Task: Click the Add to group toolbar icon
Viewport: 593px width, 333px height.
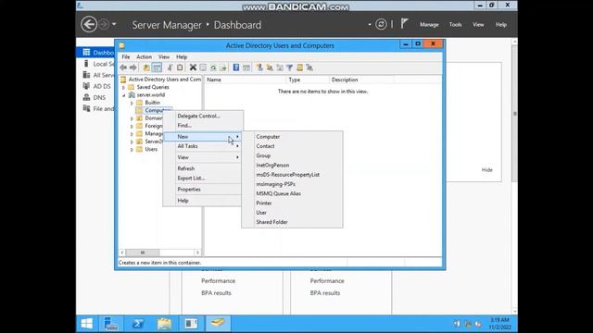Action: coord(309,68)
